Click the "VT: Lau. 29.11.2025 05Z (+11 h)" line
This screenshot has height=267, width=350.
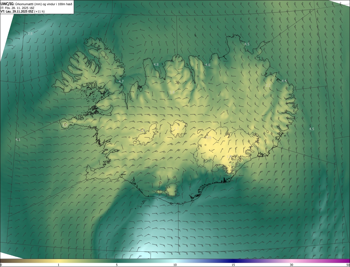pyautogui.click(x=22, y=11)
